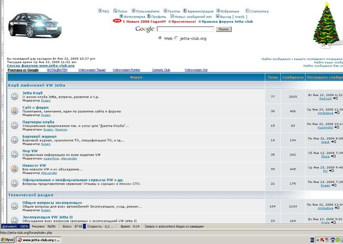343x244 pixels.
Task: Click status icon for Мир VW
Action: (x=15, y=154)
